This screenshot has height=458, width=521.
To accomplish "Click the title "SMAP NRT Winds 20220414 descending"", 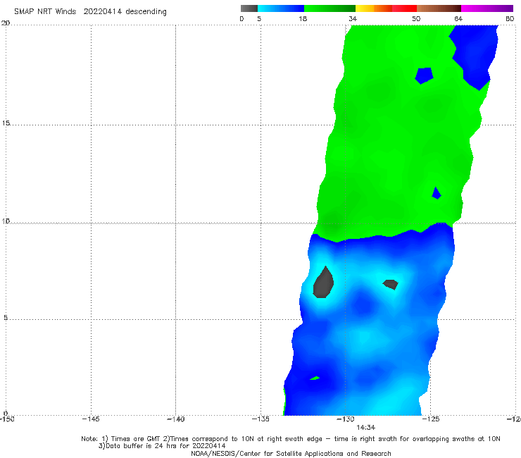I will coord(90,11).
